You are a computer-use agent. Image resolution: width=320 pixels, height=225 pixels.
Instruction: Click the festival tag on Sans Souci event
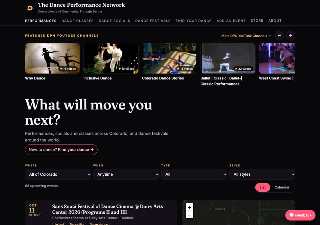[x=59, y=224]
